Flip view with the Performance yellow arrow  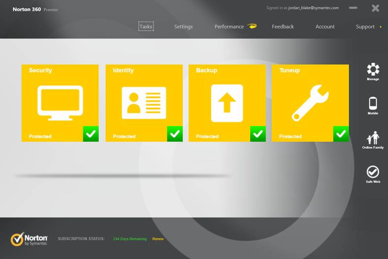(x=252, y=26)
